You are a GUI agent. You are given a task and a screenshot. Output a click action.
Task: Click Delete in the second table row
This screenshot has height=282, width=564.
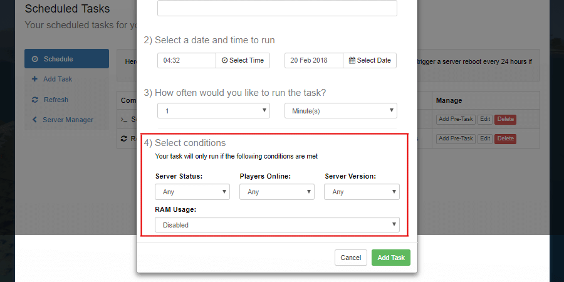coord(505,138)
